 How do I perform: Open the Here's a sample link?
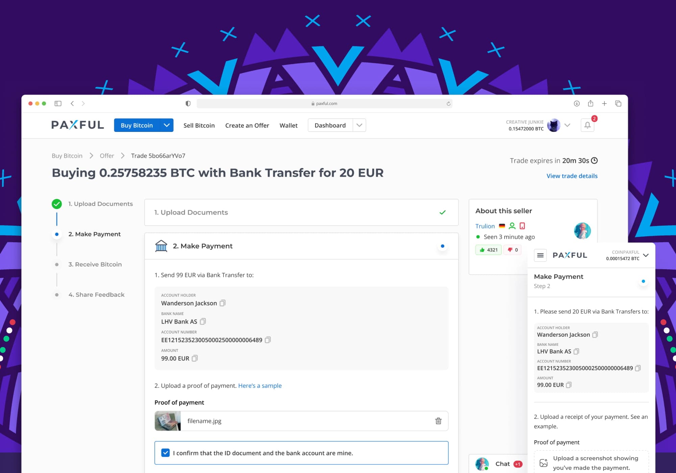(260, 385)
